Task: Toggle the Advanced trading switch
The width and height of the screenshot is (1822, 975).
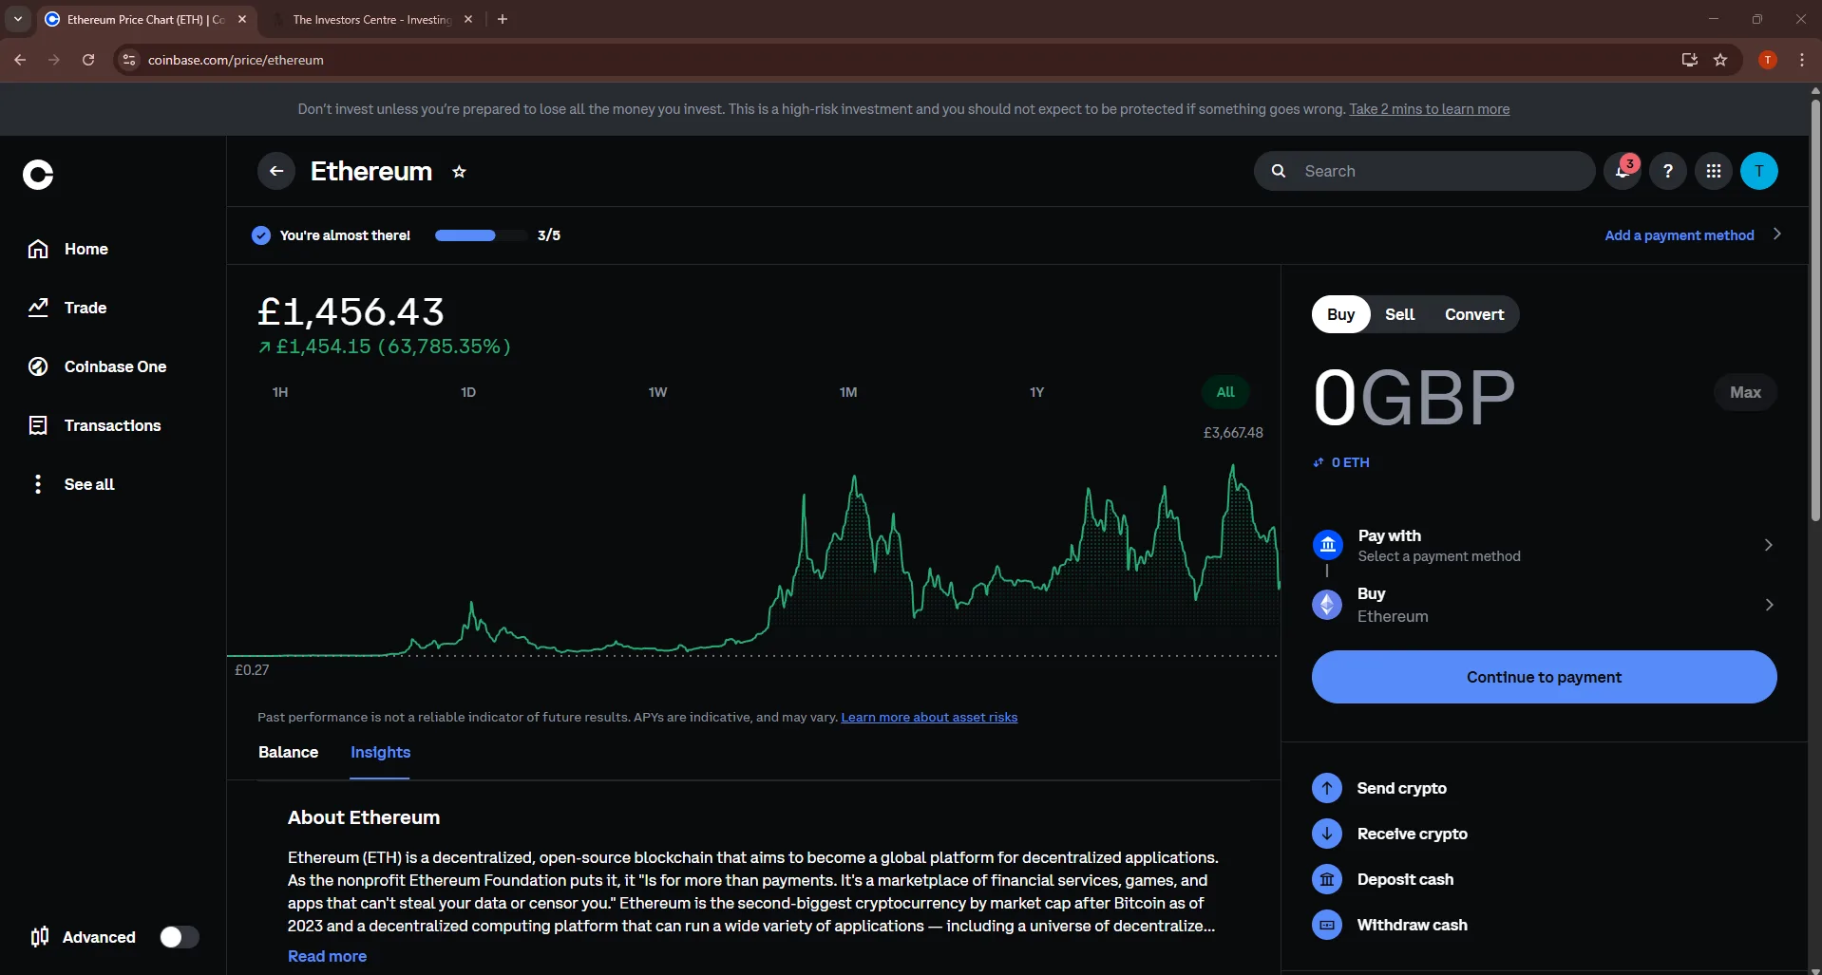Action: 180,937
